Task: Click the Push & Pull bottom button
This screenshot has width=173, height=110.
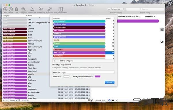Action: (x=100, y=100)
